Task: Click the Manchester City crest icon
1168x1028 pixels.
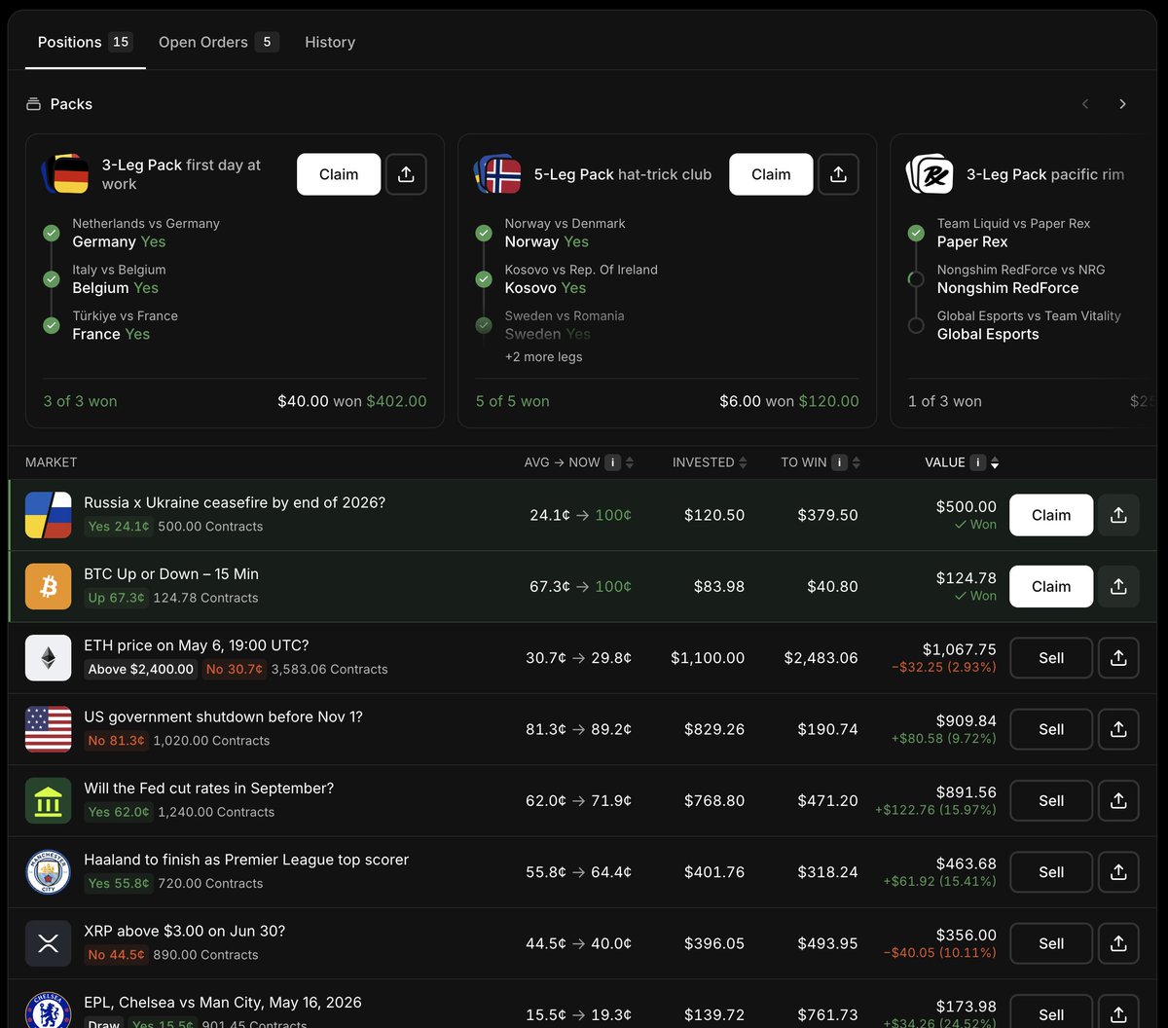Action: tap(49, 872)
